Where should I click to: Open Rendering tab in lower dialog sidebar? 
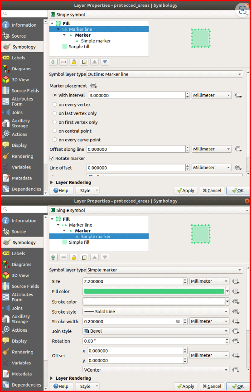[22, 352]
